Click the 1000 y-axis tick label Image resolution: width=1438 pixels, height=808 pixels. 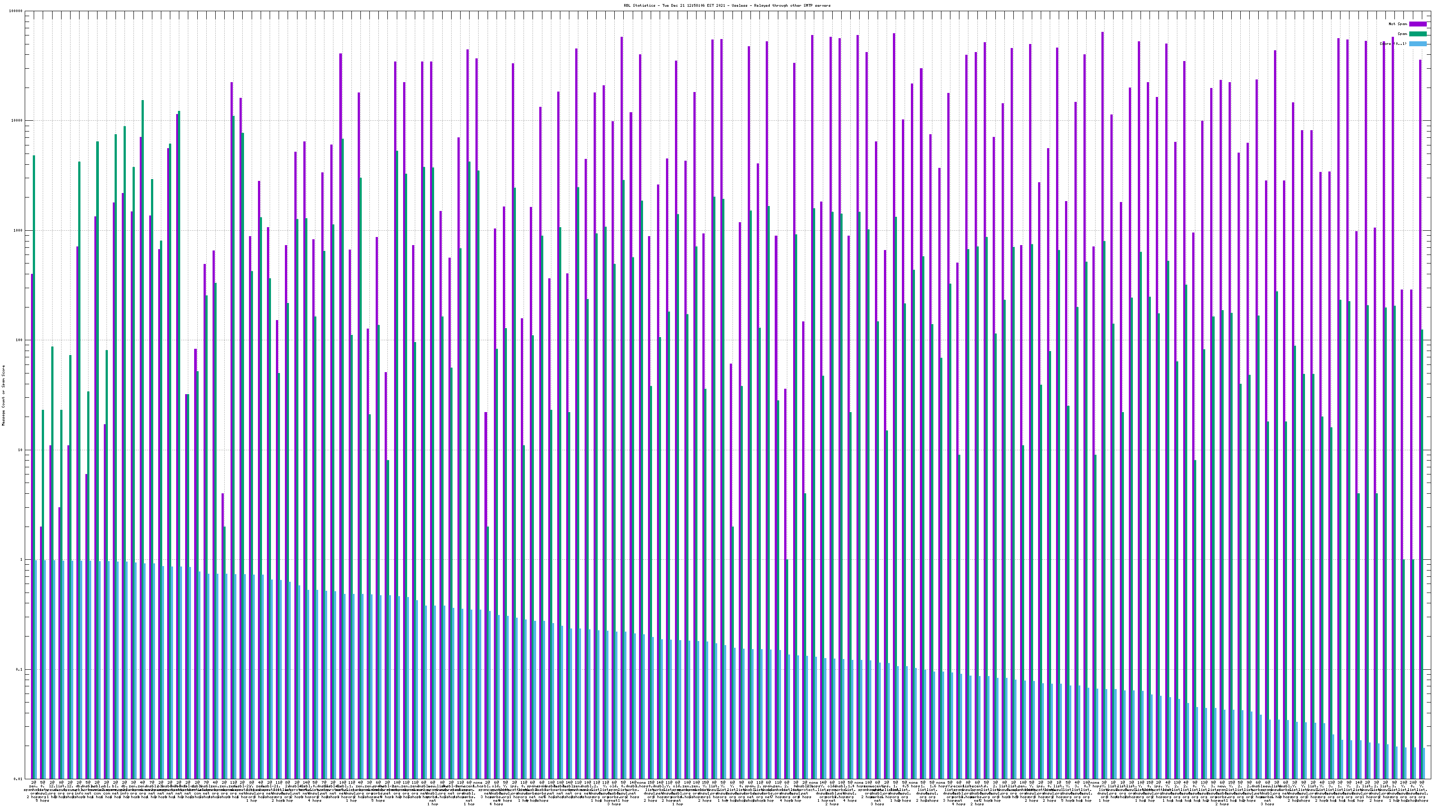[x=18, y=230]
